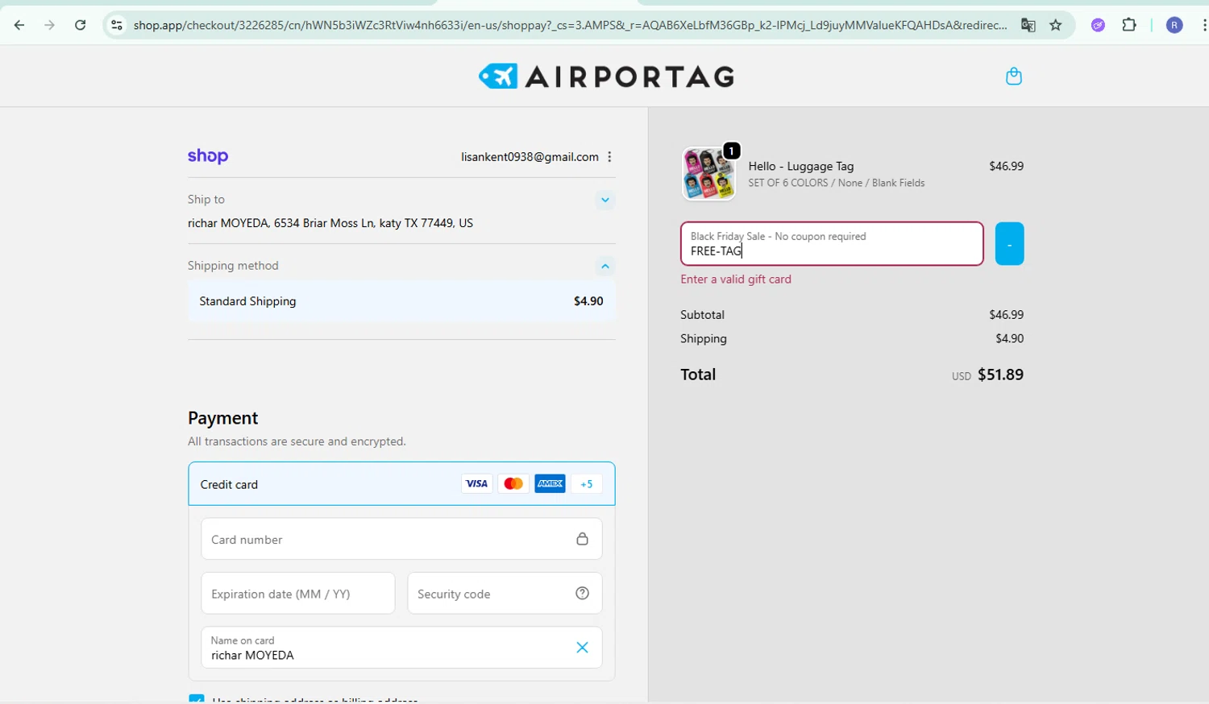Click 'Hello - Luggage Tag' product name
1209x704 pixels.
(x=800, y=166)
